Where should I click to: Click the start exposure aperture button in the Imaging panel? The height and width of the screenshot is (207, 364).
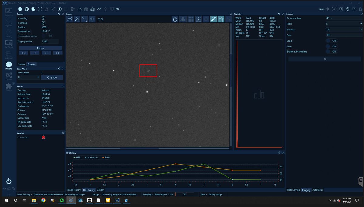(325, 59)
